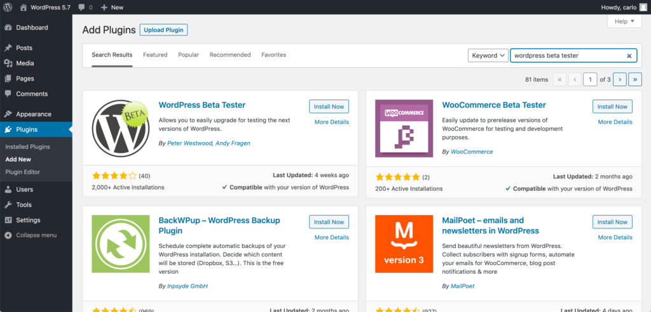The width and height of the screenshot is (651, 312).
Task: Click the WordPress logo in admin bar
Action: click(x=8, y=7)
